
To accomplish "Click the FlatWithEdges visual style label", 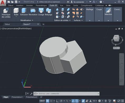I will coord(25,29).
